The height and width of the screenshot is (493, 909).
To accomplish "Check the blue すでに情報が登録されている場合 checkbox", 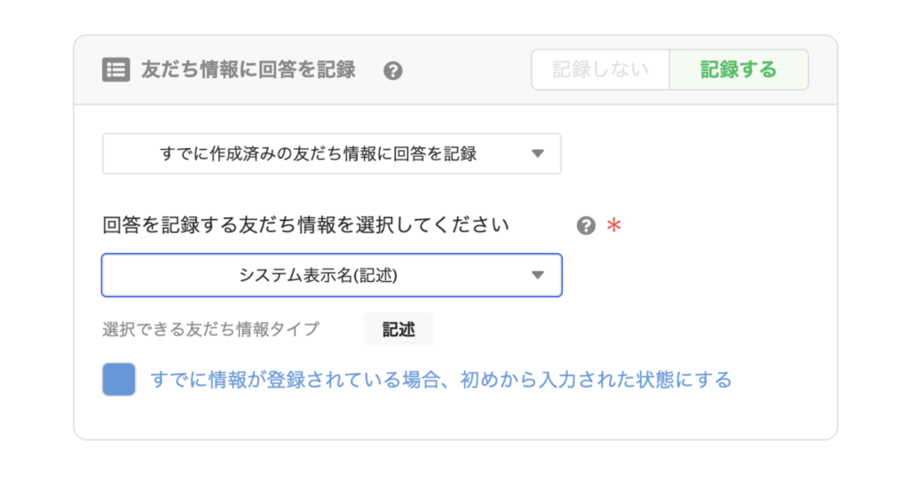I will point(119,380).
